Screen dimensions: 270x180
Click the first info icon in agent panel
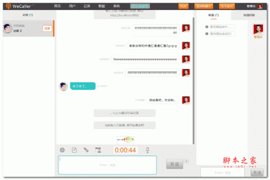point(207,27)
